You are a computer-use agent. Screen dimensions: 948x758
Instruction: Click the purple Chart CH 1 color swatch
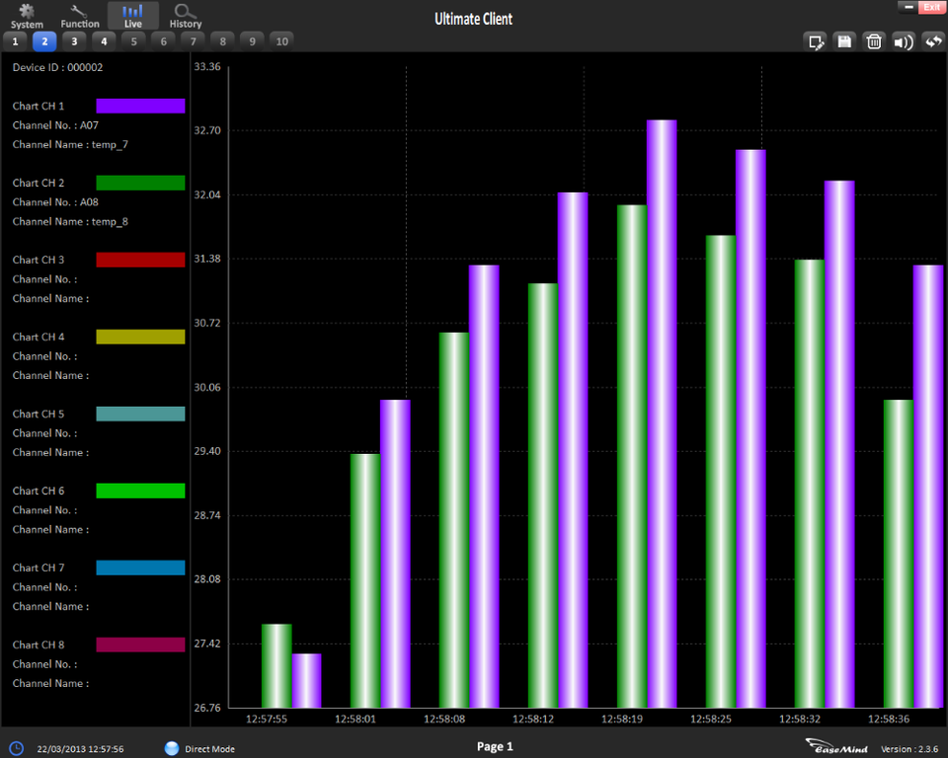point(140,106)
